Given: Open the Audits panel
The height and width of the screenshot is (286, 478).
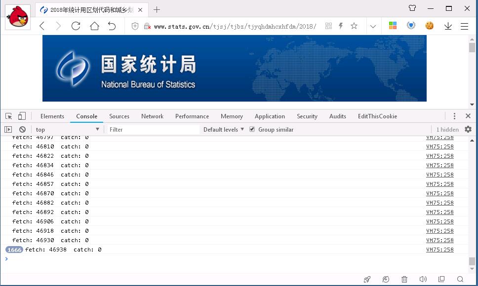Looking at the screenshot, I should 337,116.
